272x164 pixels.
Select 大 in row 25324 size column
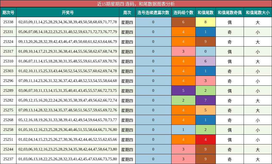point(257,42)
